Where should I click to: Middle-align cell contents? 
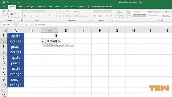(60, 12)
